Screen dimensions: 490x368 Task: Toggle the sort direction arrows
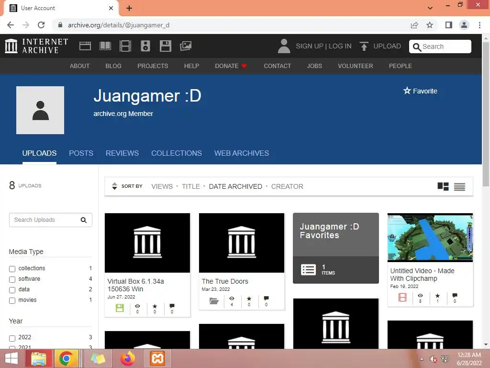(114, 186)
